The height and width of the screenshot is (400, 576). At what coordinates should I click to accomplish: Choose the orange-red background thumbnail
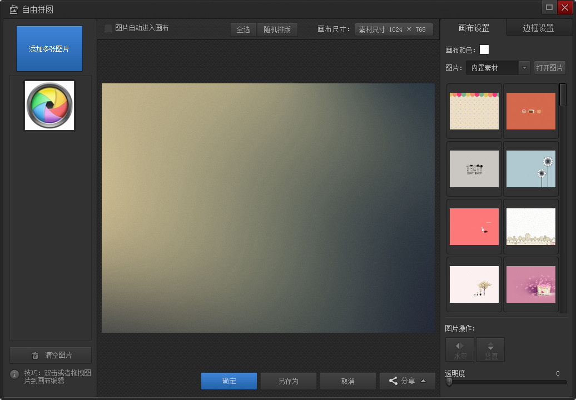coord(531,111)
